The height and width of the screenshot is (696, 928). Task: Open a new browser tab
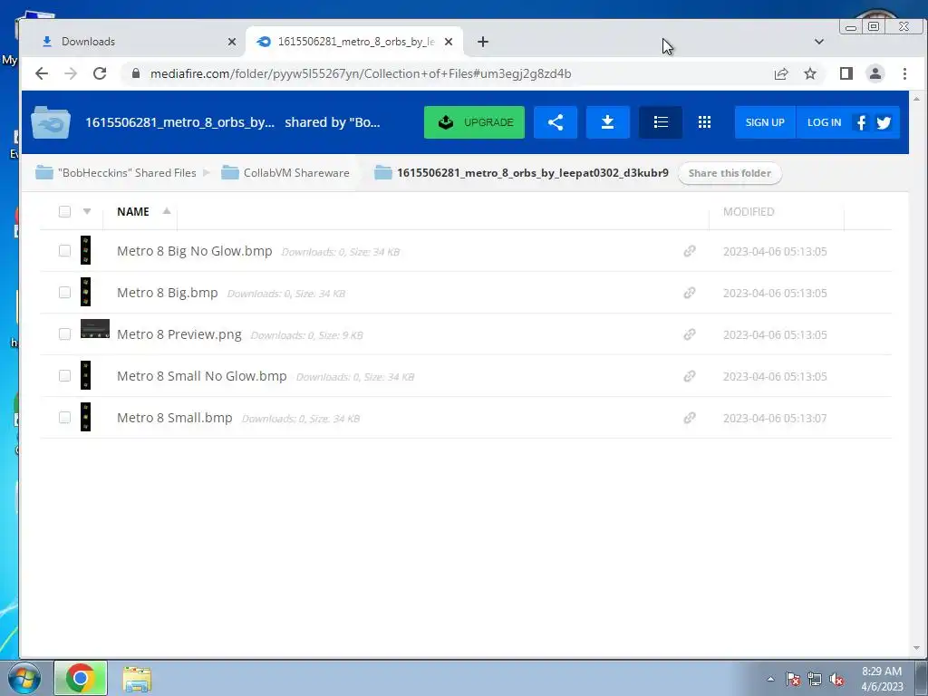[x=483, y=42]
